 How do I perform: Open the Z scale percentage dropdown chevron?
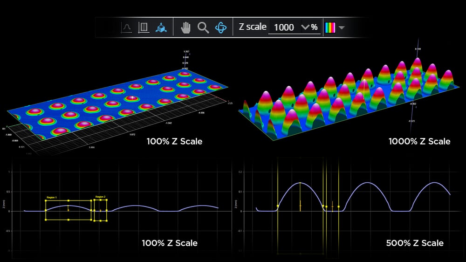point(305,27)
